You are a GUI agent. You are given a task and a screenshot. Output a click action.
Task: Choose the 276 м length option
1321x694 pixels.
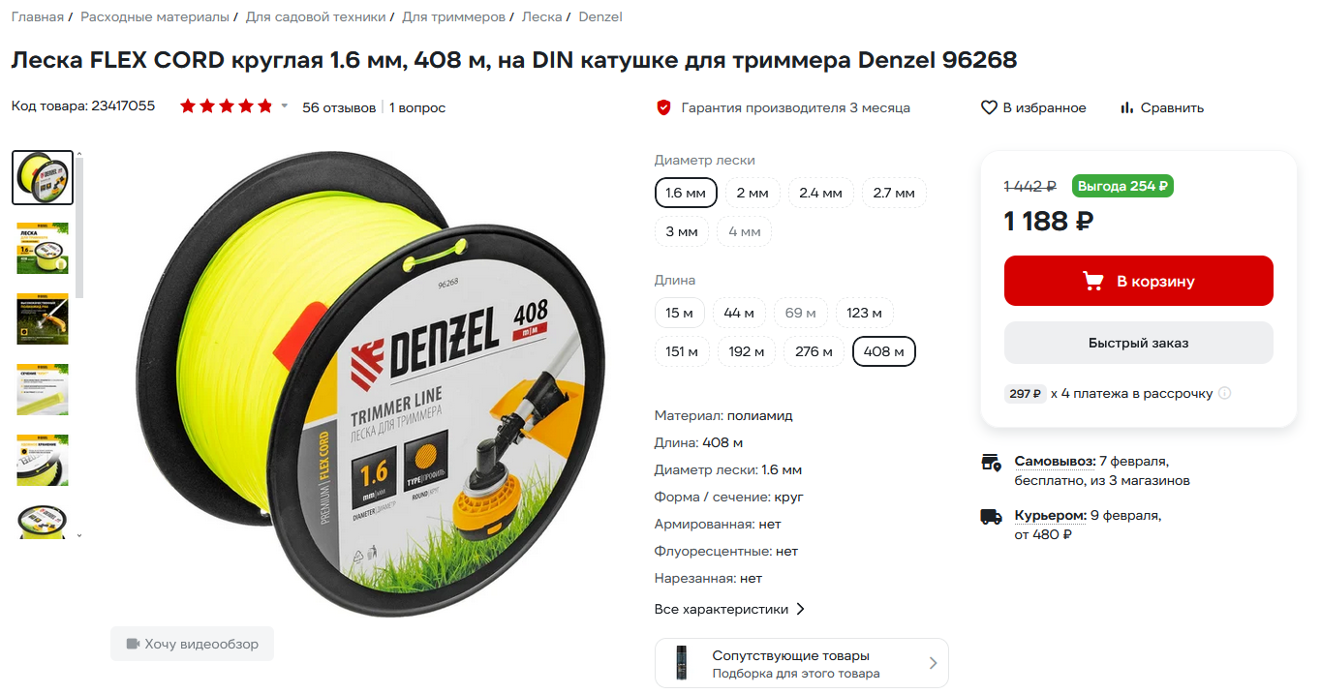click(x=814, y=351)
